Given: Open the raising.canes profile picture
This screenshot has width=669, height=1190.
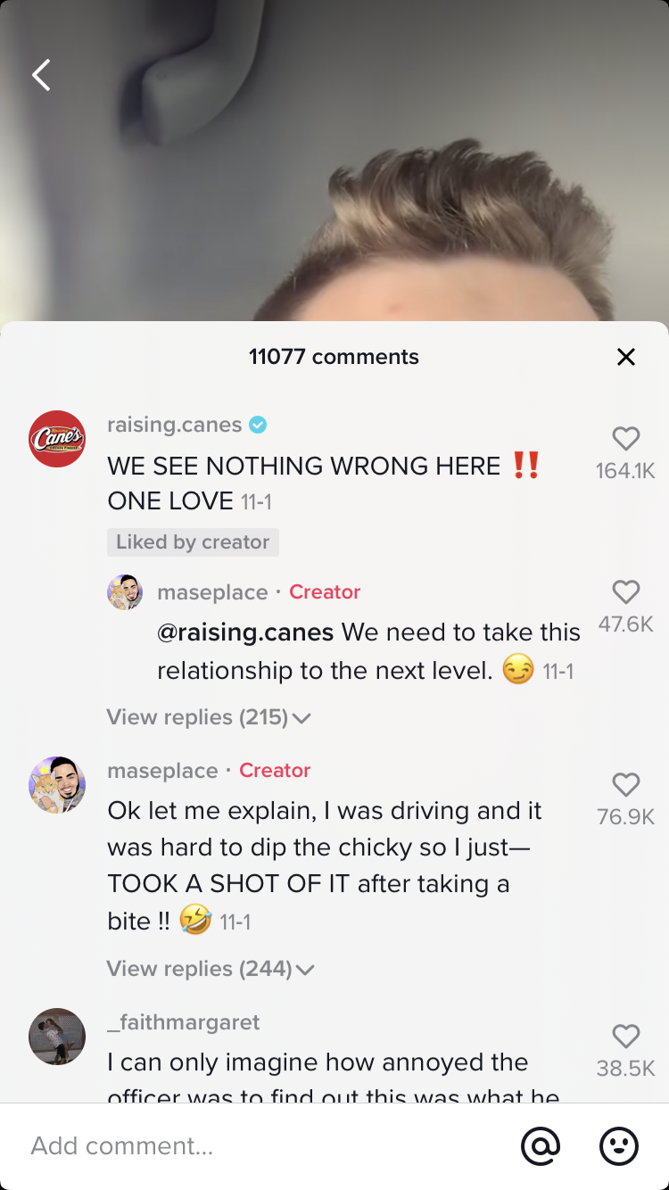Looking at the screenshot, I should coord(57,439).
